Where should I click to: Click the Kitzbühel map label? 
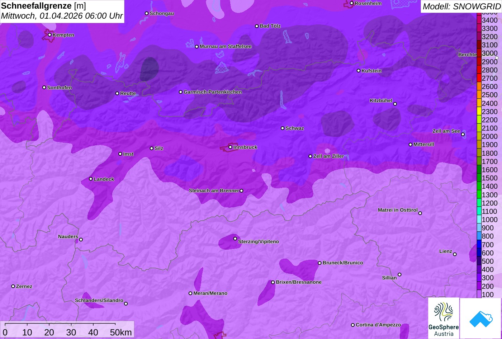tap(381, 100)
